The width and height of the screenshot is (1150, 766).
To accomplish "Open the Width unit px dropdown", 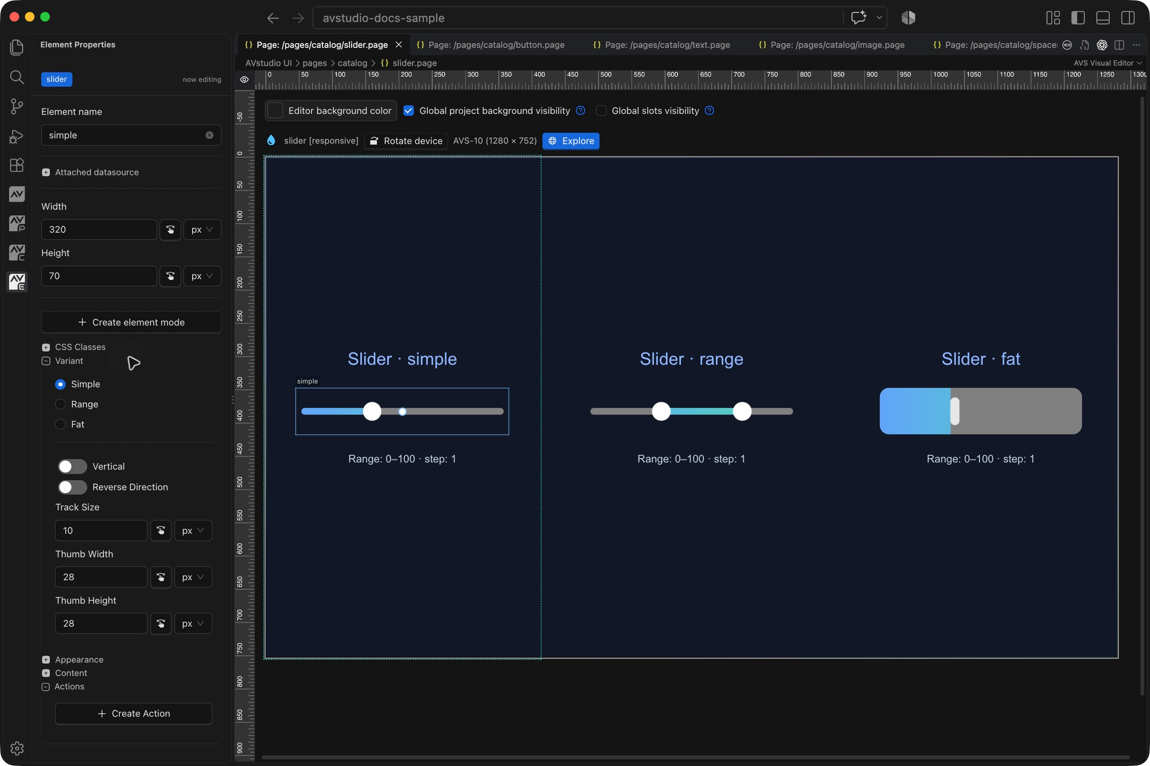I will click(202, 230).
